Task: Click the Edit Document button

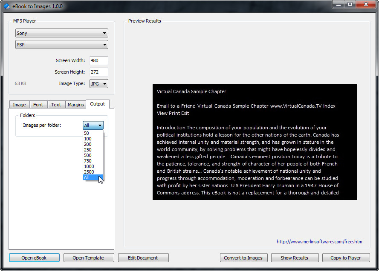Action: click(143, 258)
